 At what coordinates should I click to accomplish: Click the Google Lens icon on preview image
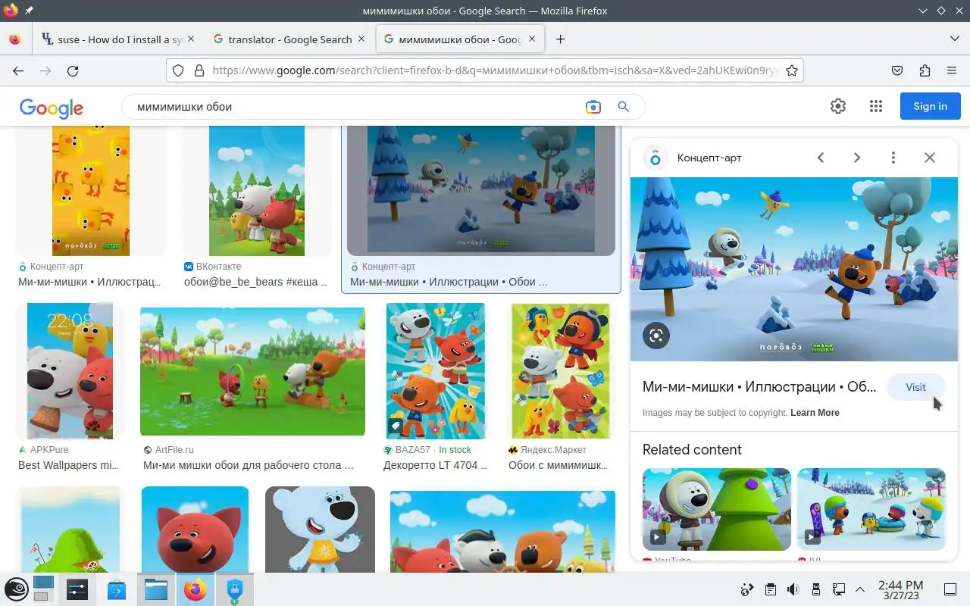(x=656, y=336)
